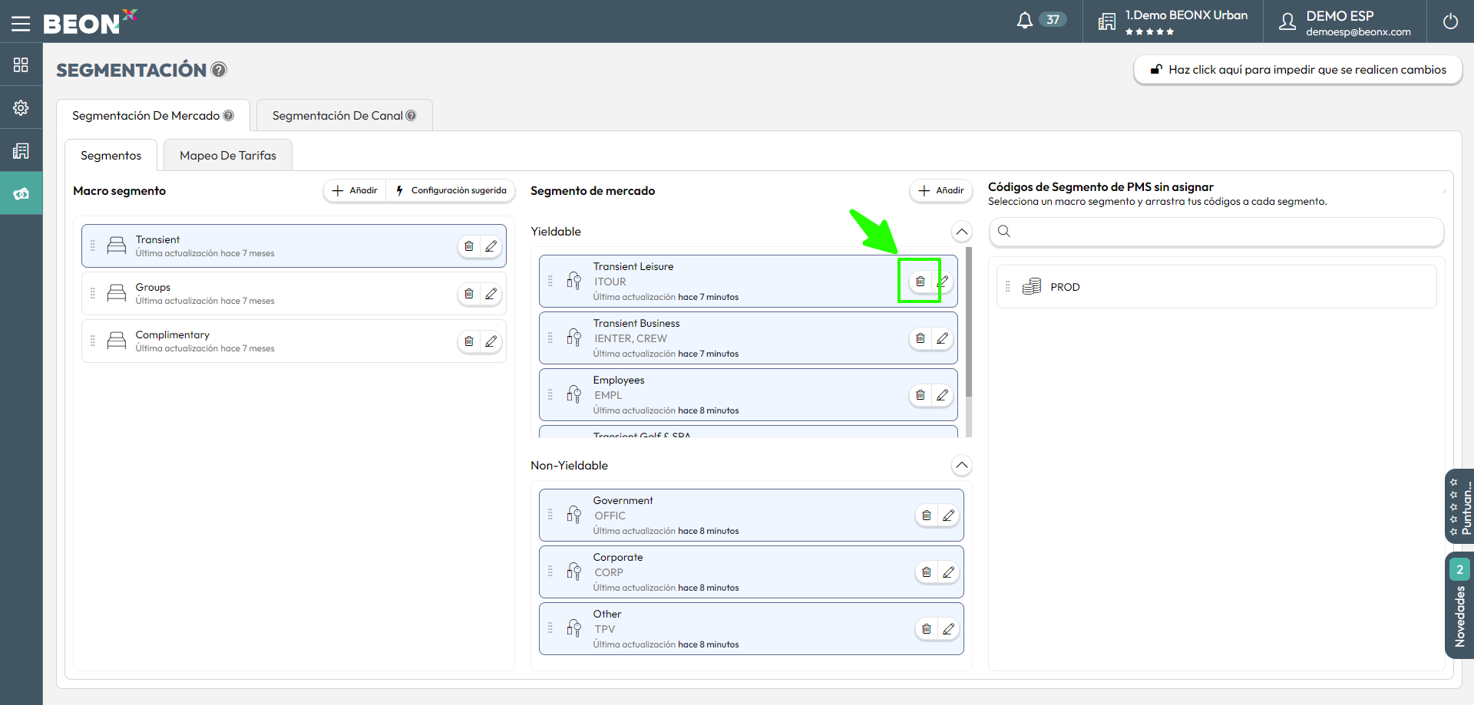Edit the Employees segment
The height and width of the screenshot is (705, 1474).
[x=942, y=395]
